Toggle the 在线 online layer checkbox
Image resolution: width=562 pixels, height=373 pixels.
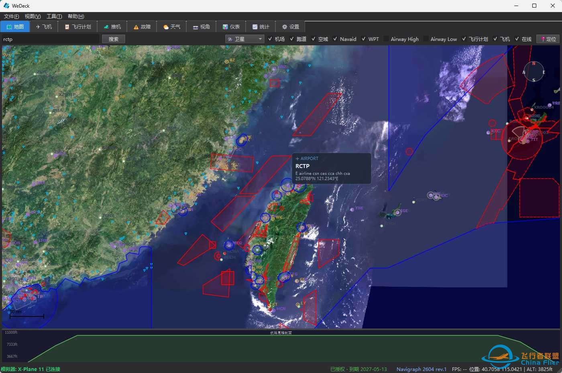pyautogui.click(x=517, y=39)
